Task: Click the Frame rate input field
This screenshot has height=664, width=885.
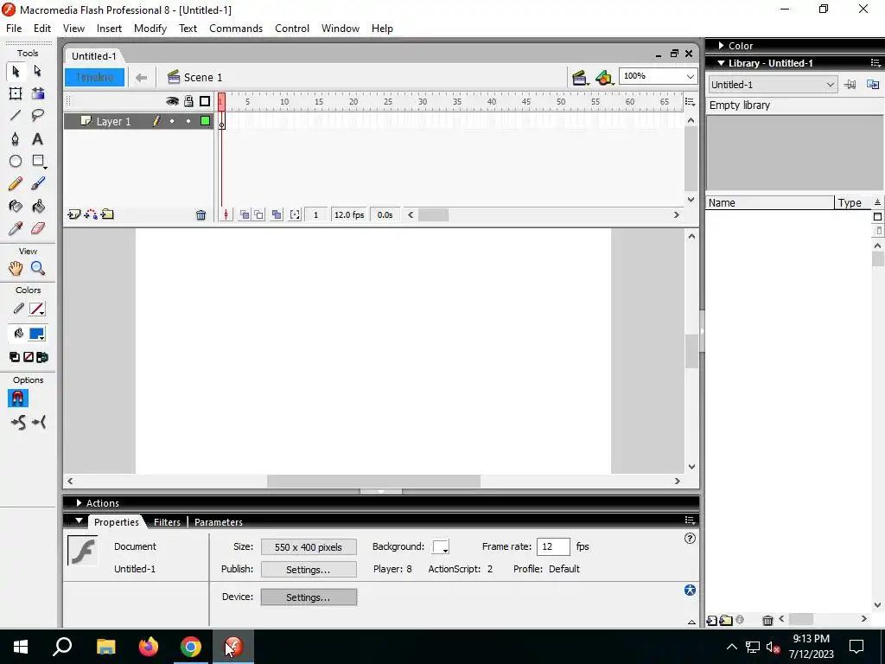Action: click(x=553, y=546)
